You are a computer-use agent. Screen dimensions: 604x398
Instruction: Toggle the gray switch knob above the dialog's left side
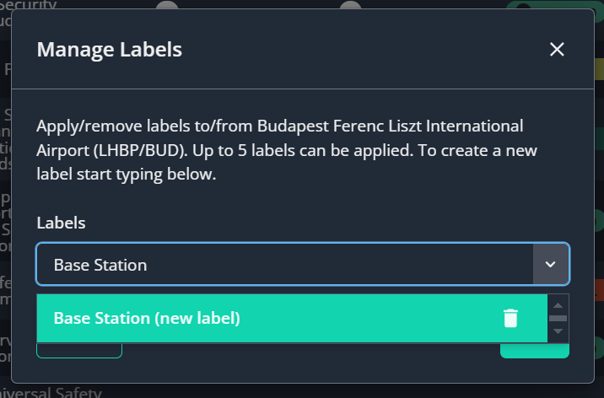pyautogui.click(x=167, y=4)
